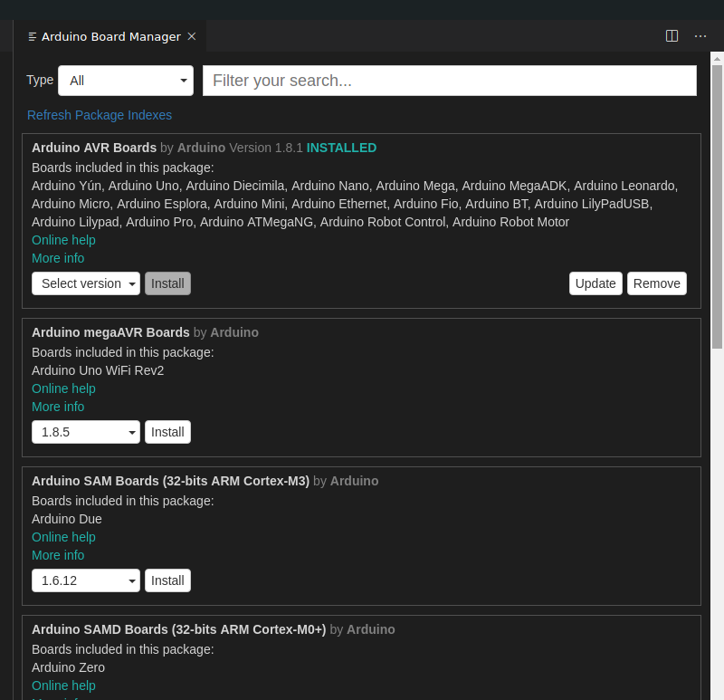The image size is (724, 700).
Task: Close the Arduino Board Manager tab
Action: click(192, 36)
